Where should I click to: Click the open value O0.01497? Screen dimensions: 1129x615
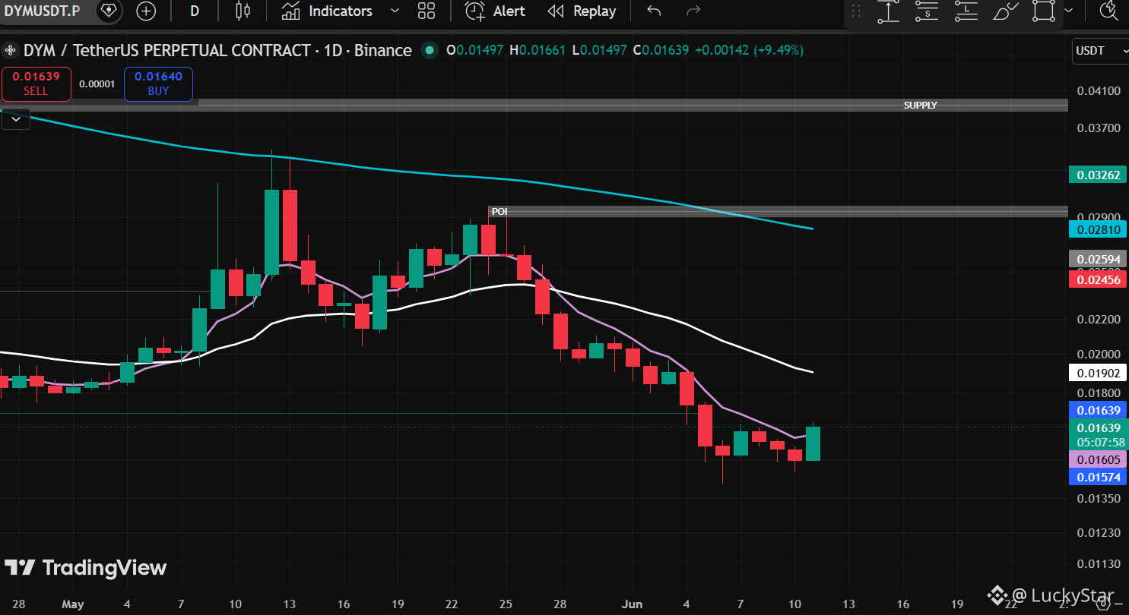(474, 51)
